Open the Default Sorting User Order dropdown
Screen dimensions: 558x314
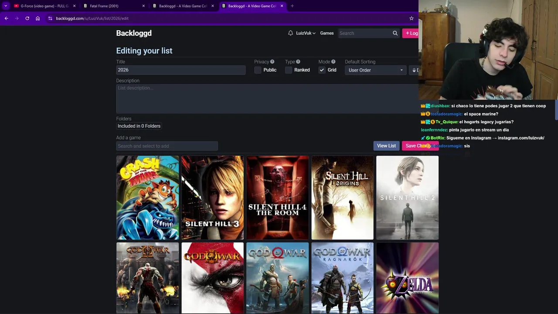[375, 70]
